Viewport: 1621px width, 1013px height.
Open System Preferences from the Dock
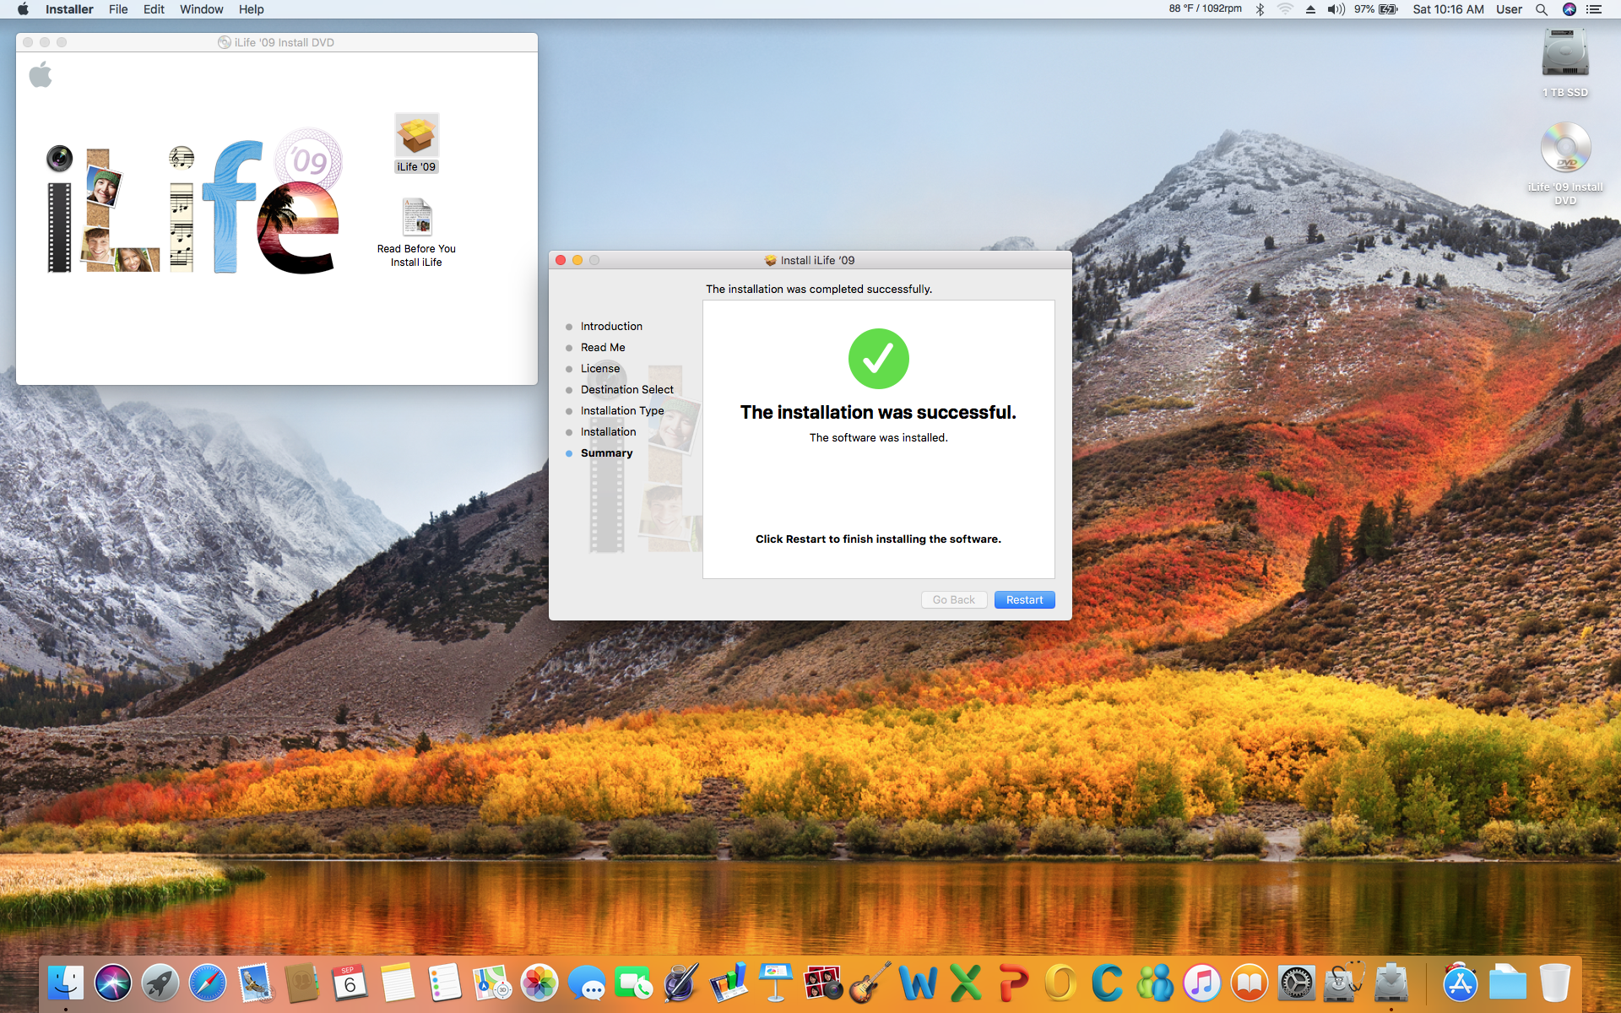point(1297,983)
